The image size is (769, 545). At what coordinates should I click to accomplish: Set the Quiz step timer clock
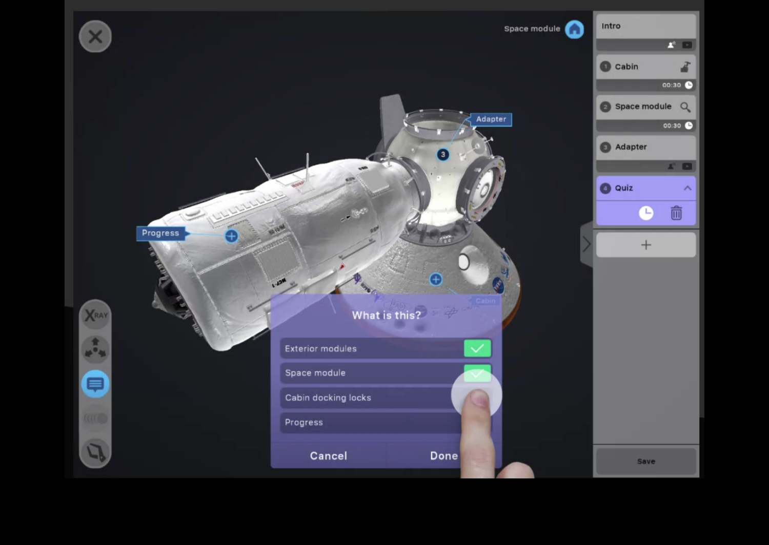(x=646, y=213)
